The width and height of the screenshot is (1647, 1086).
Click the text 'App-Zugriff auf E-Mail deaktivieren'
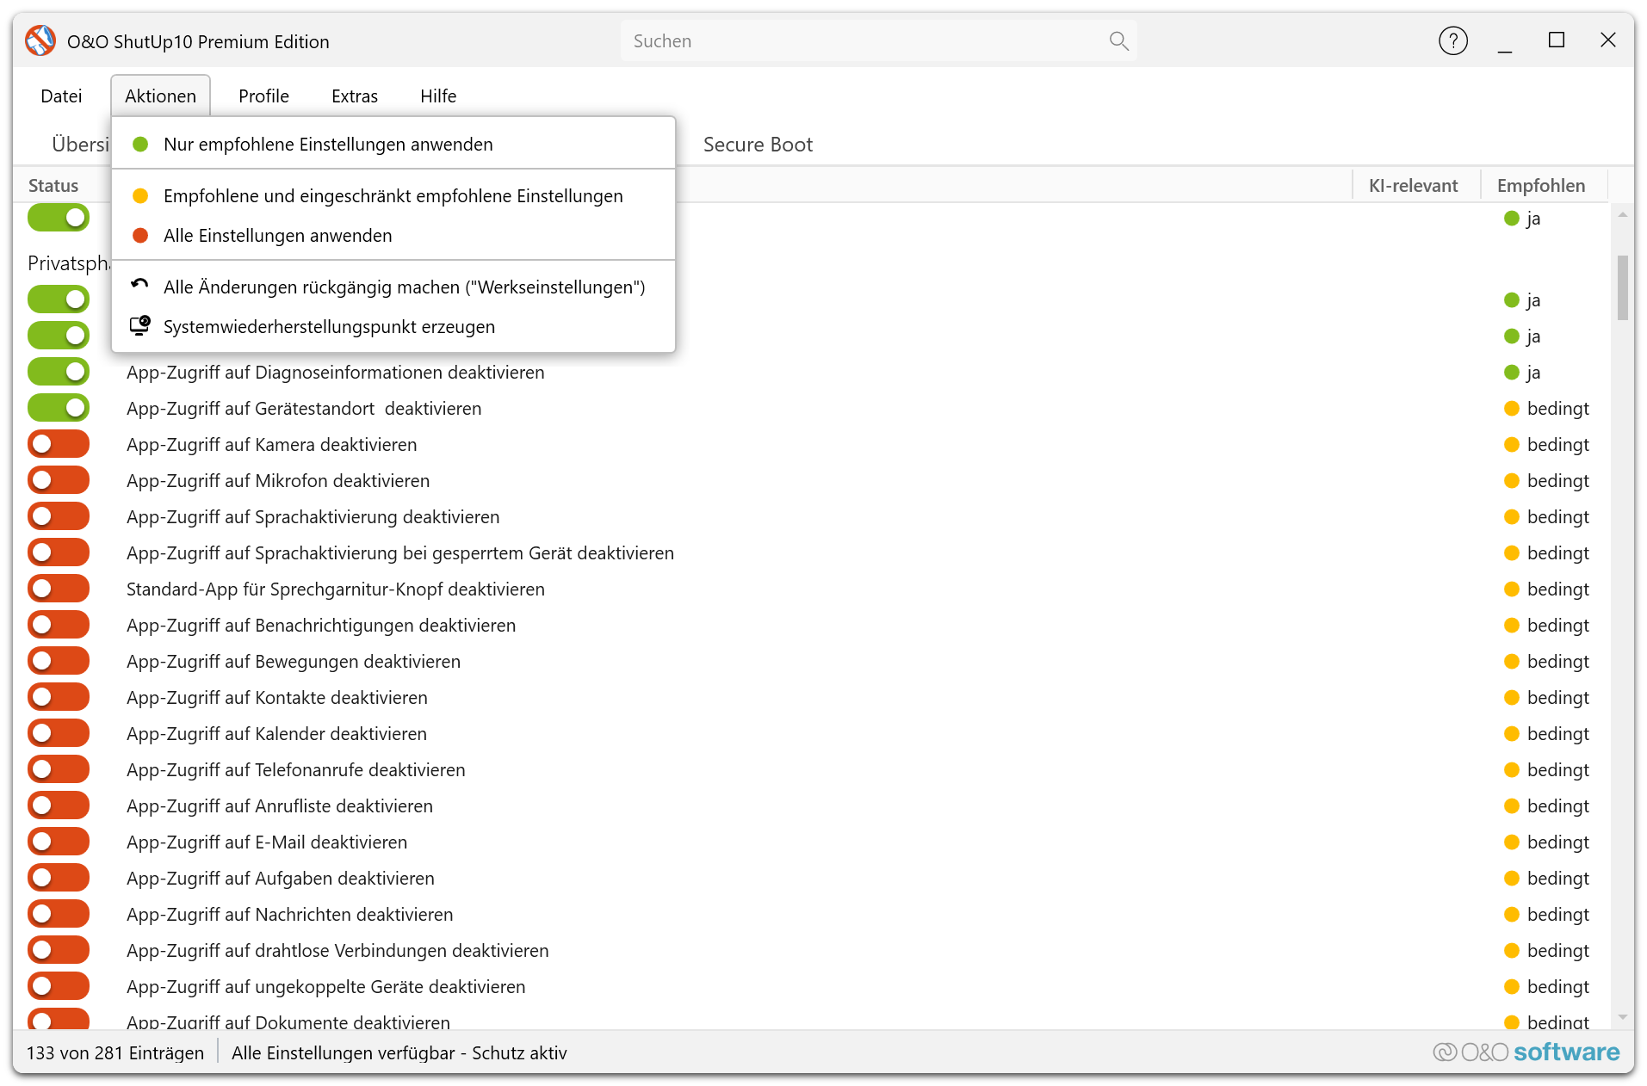(x=267, y=842)
